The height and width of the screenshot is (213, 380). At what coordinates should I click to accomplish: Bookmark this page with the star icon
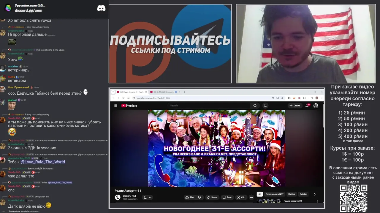tap(281, 98)
